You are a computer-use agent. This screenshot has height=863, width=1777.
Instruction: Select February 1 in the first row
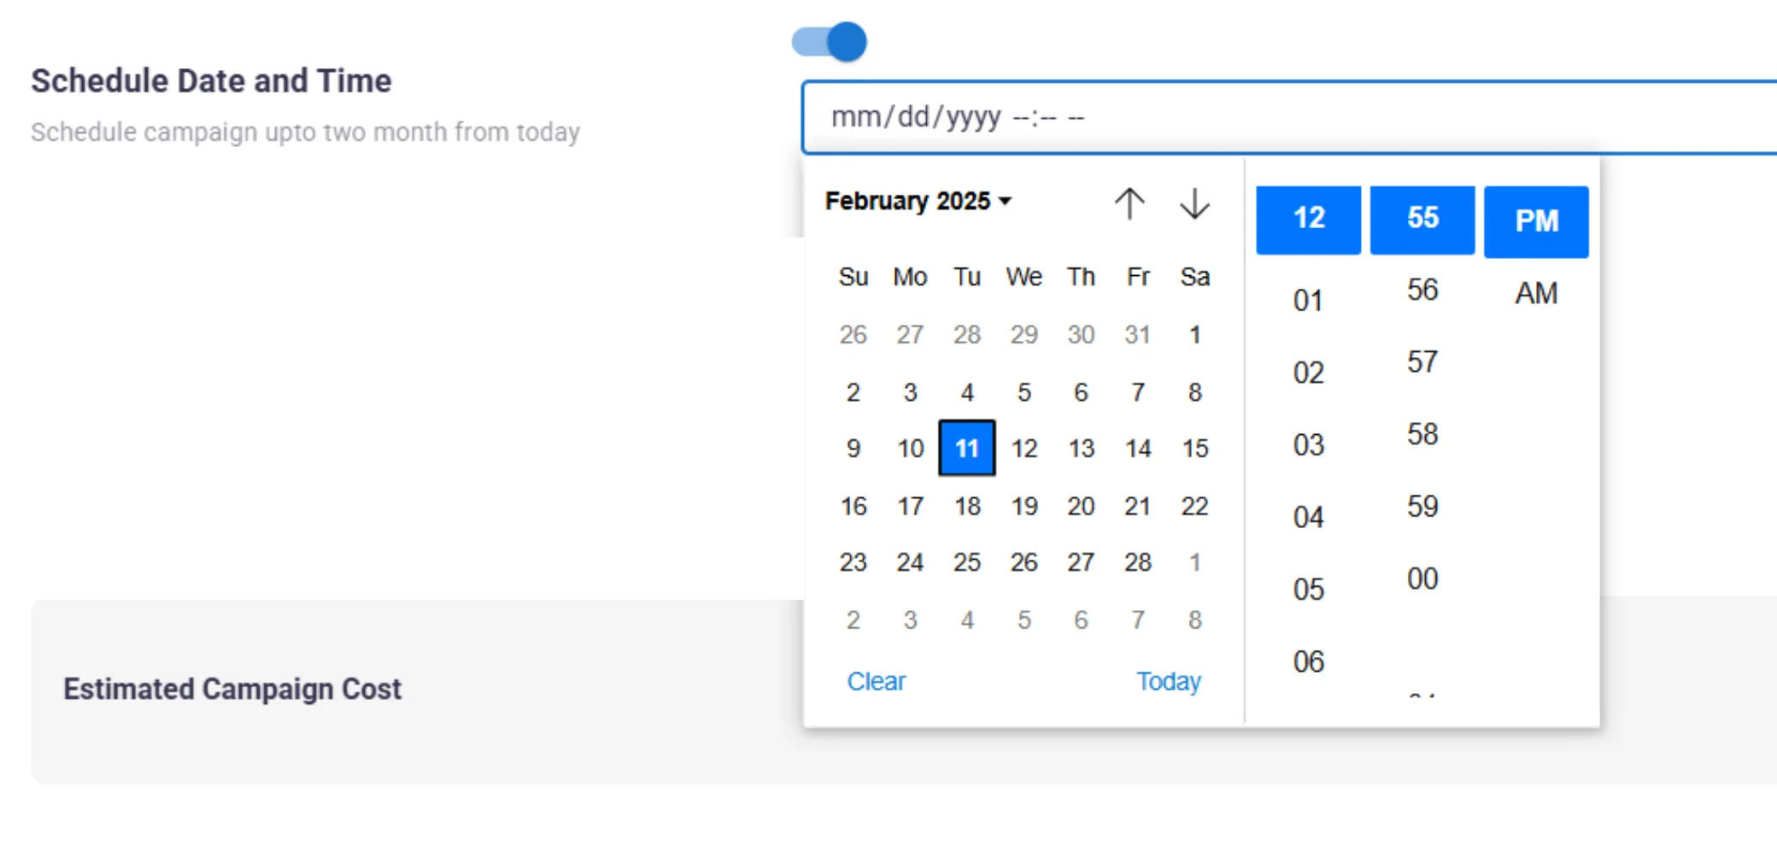pyautogui.click(x=1195, y=334)
